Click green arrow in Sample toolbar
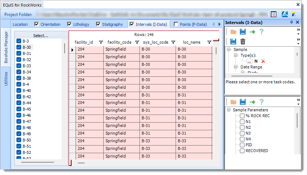The height and width of the screenshot is (175, 307). [x=252, y=32]
